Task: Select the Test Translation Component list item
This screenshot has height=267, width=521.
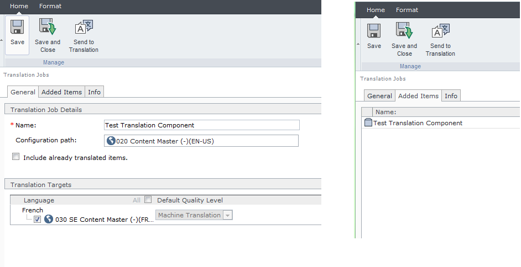Action: [x=418, y=123]
